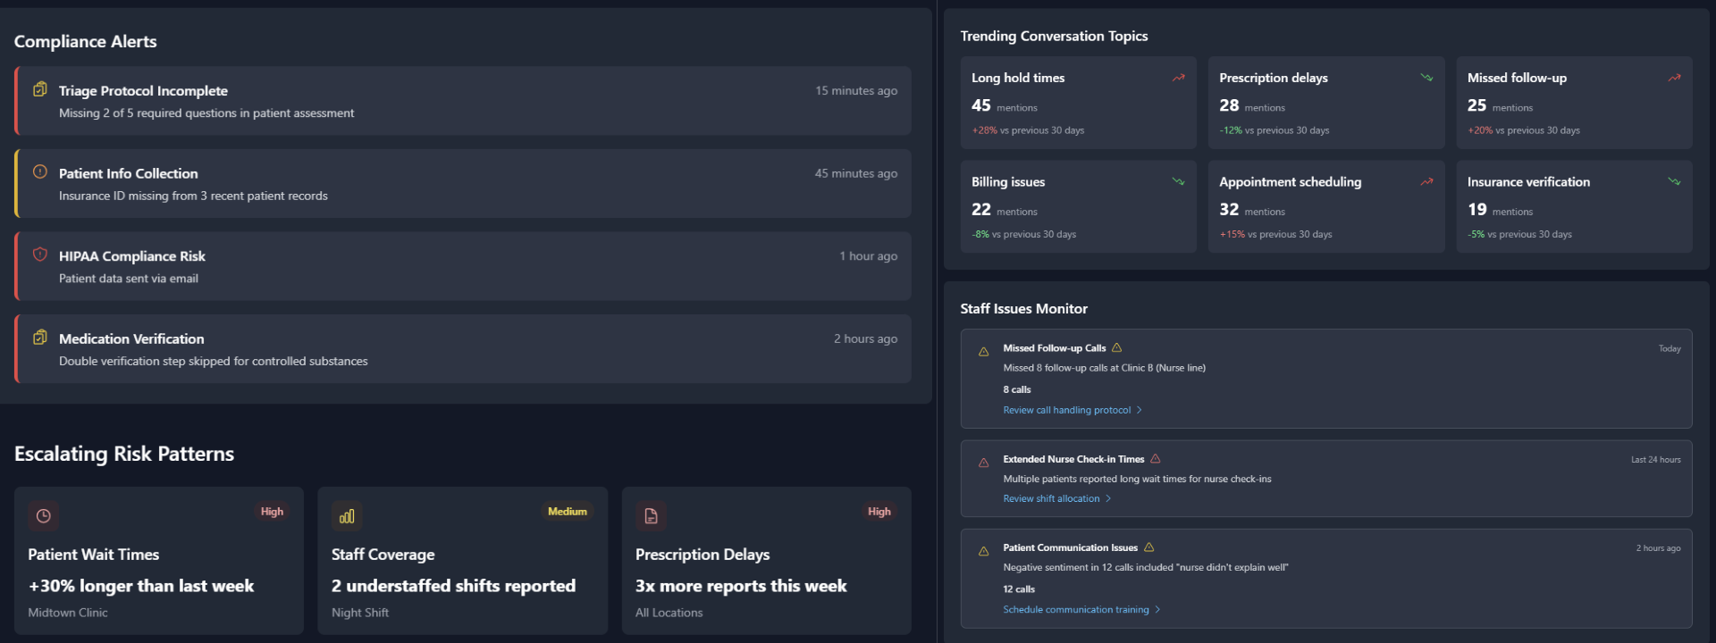Click the document icon on Prescription Delays card
The width and height of the screenshot is (1716, 643).
[x=651, y=515]
